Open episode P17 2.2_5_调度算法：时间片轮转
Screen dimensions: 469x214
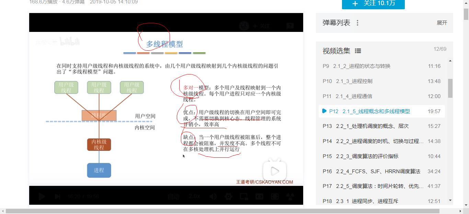(x=382, y=186)
